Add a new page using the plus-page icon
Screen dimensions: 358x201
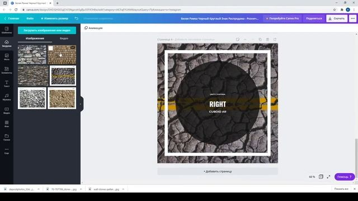[x=275, y=40]
